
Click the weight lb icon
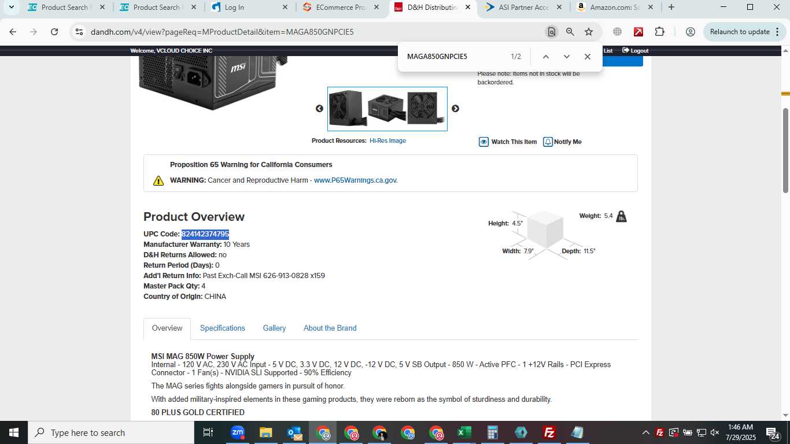621,216
